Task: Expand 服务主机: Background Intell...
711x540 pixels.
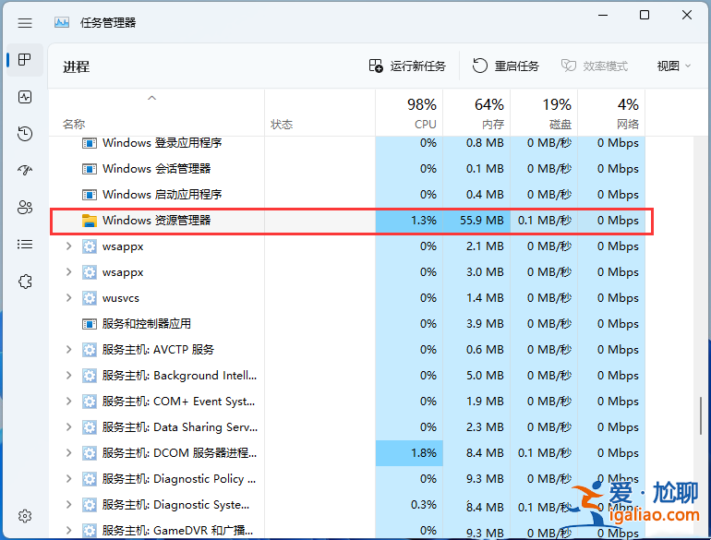Action: pos(69,376)
